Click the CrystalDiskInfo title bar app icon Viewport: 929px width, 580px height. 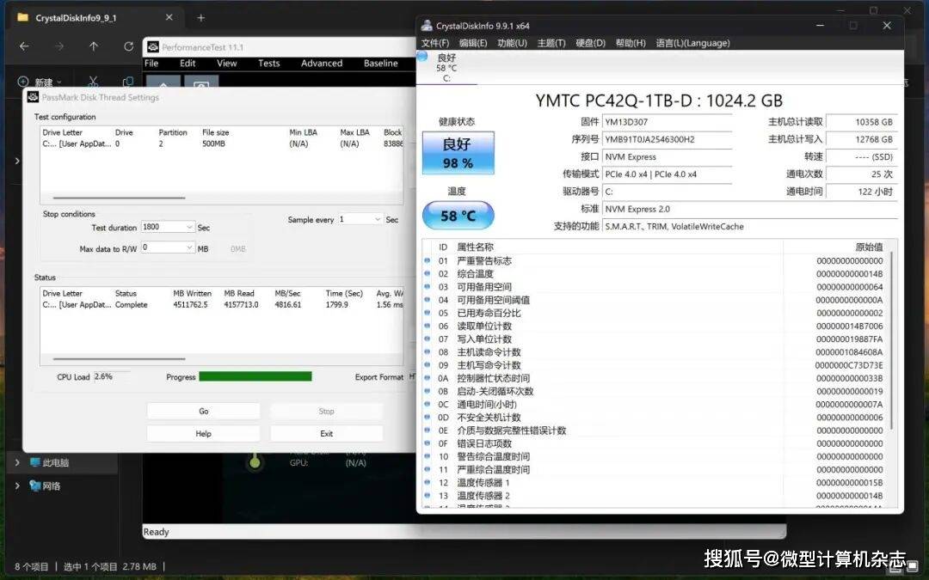pos(427,26)
